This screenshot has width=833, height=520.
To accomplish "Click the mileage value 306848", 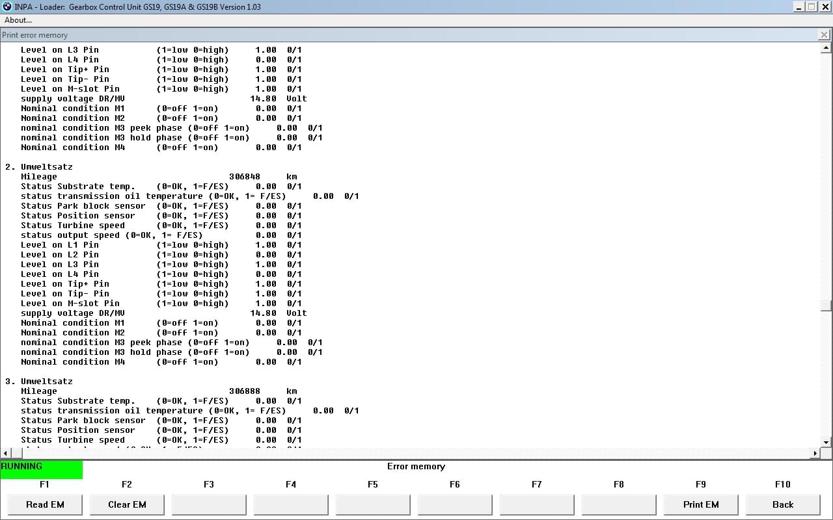I will pyautogui.click(x=245, y=177).
